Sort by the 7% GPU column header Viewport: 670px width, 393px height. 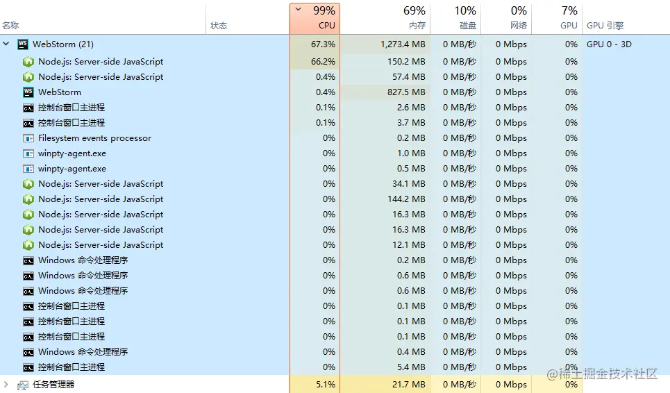[557, 18]
